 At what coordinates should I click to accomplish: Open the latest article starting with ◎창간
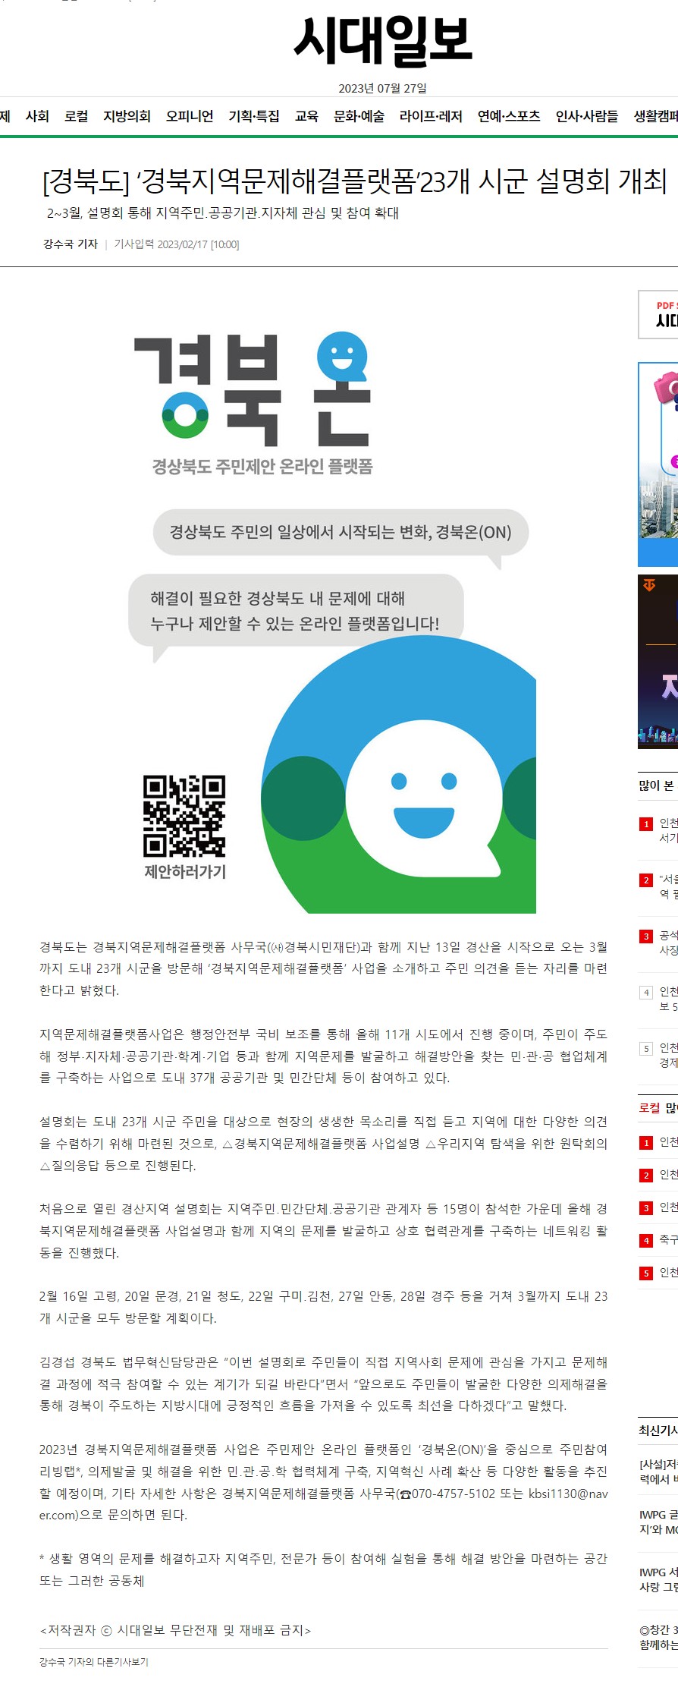658,1637
